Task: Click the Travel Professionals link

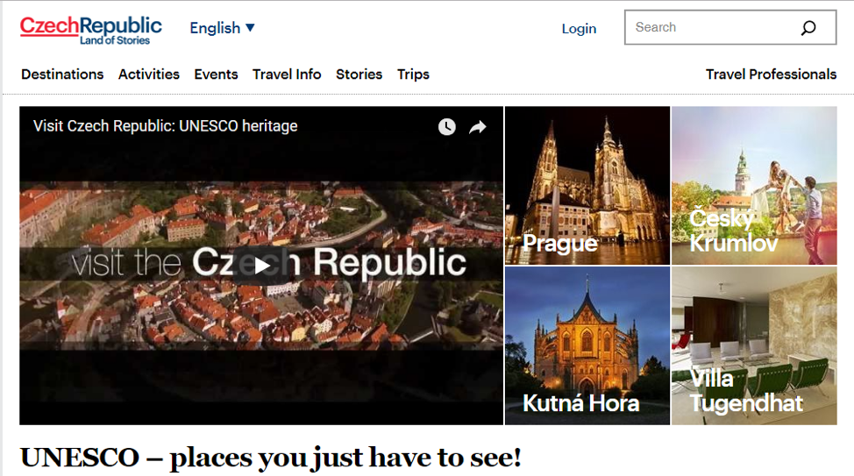Action: (x=771, y=74)
